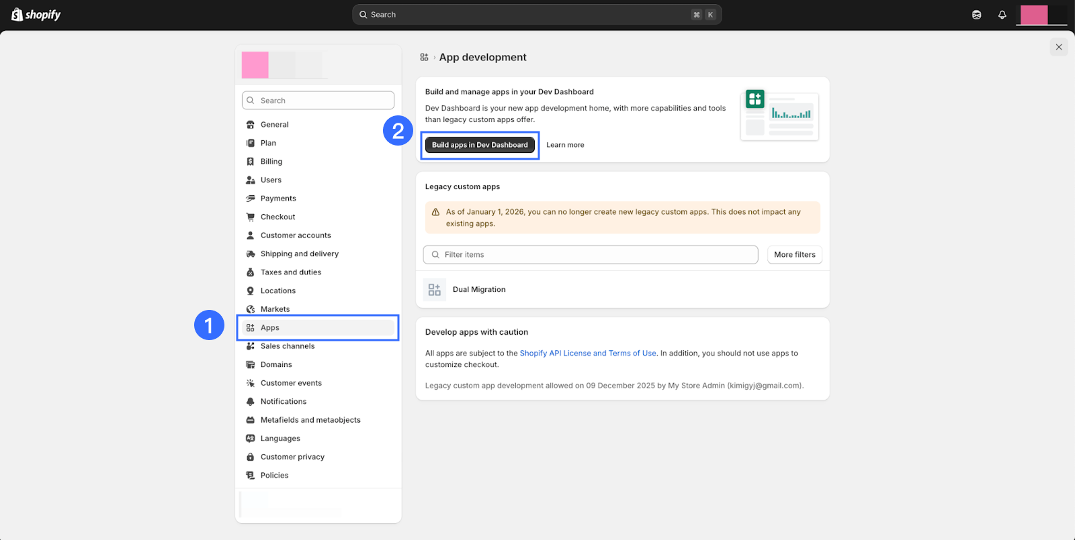Open the Sidekick assistant icon

tap(976, 15)
